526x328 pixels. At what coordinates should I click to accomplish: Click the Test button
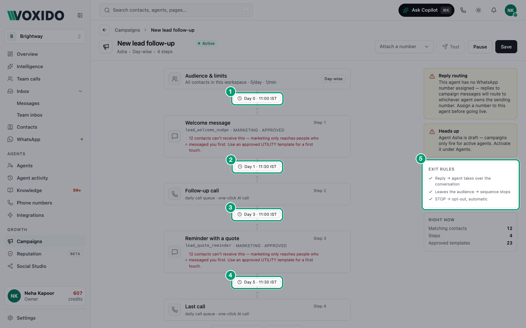[451, 47]
